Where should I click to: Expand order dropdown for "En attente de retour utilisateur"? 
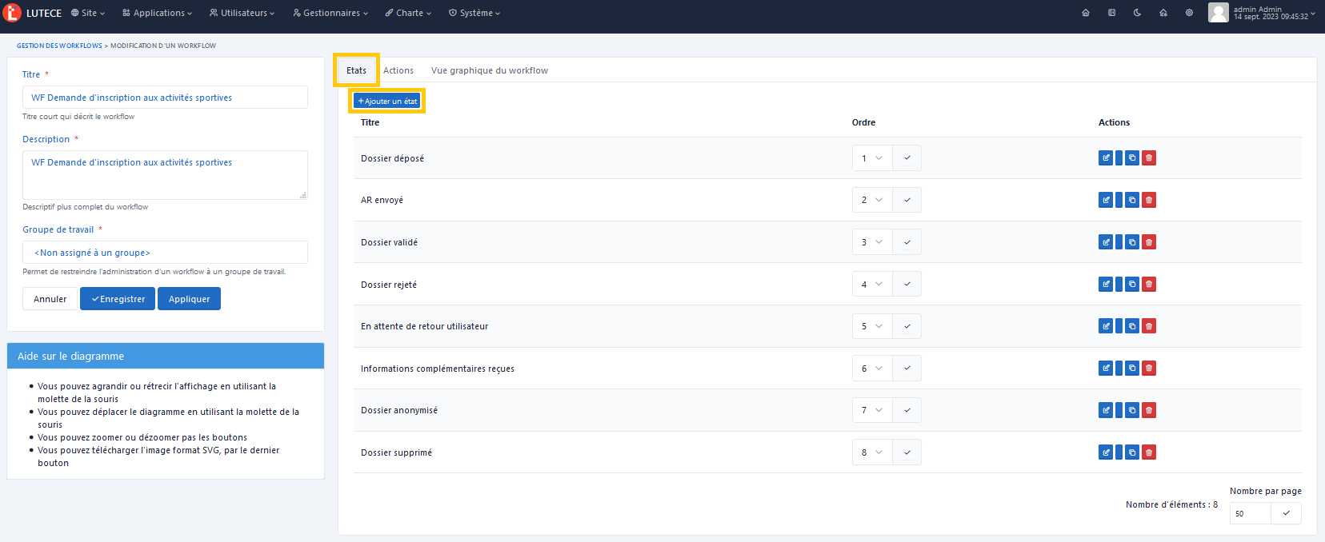(x=871, y=326)
